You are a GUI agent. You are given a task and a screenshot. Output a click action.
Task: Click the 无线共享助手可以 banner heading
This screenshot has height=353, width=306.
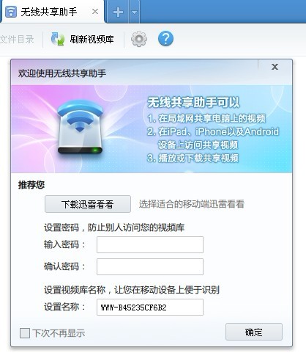click(193, 102)
